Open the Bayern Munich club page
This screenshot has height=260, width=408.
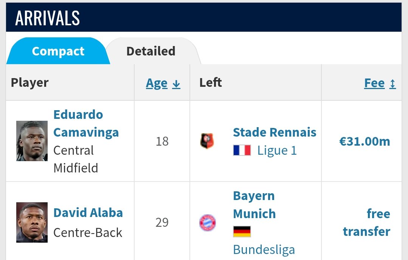click(254, 205)
